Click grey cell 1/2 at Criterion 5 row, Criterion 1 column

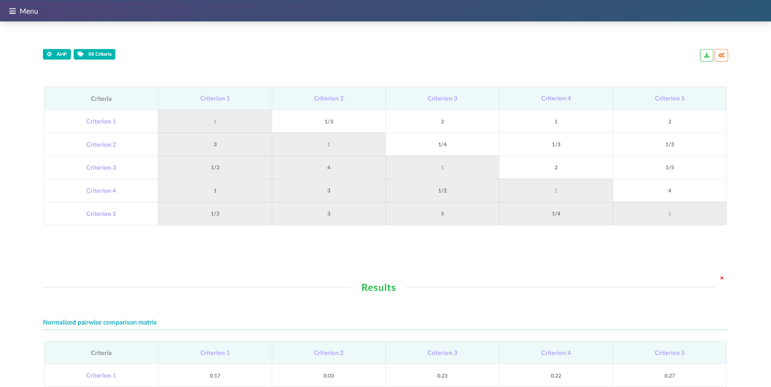[215, 214]
